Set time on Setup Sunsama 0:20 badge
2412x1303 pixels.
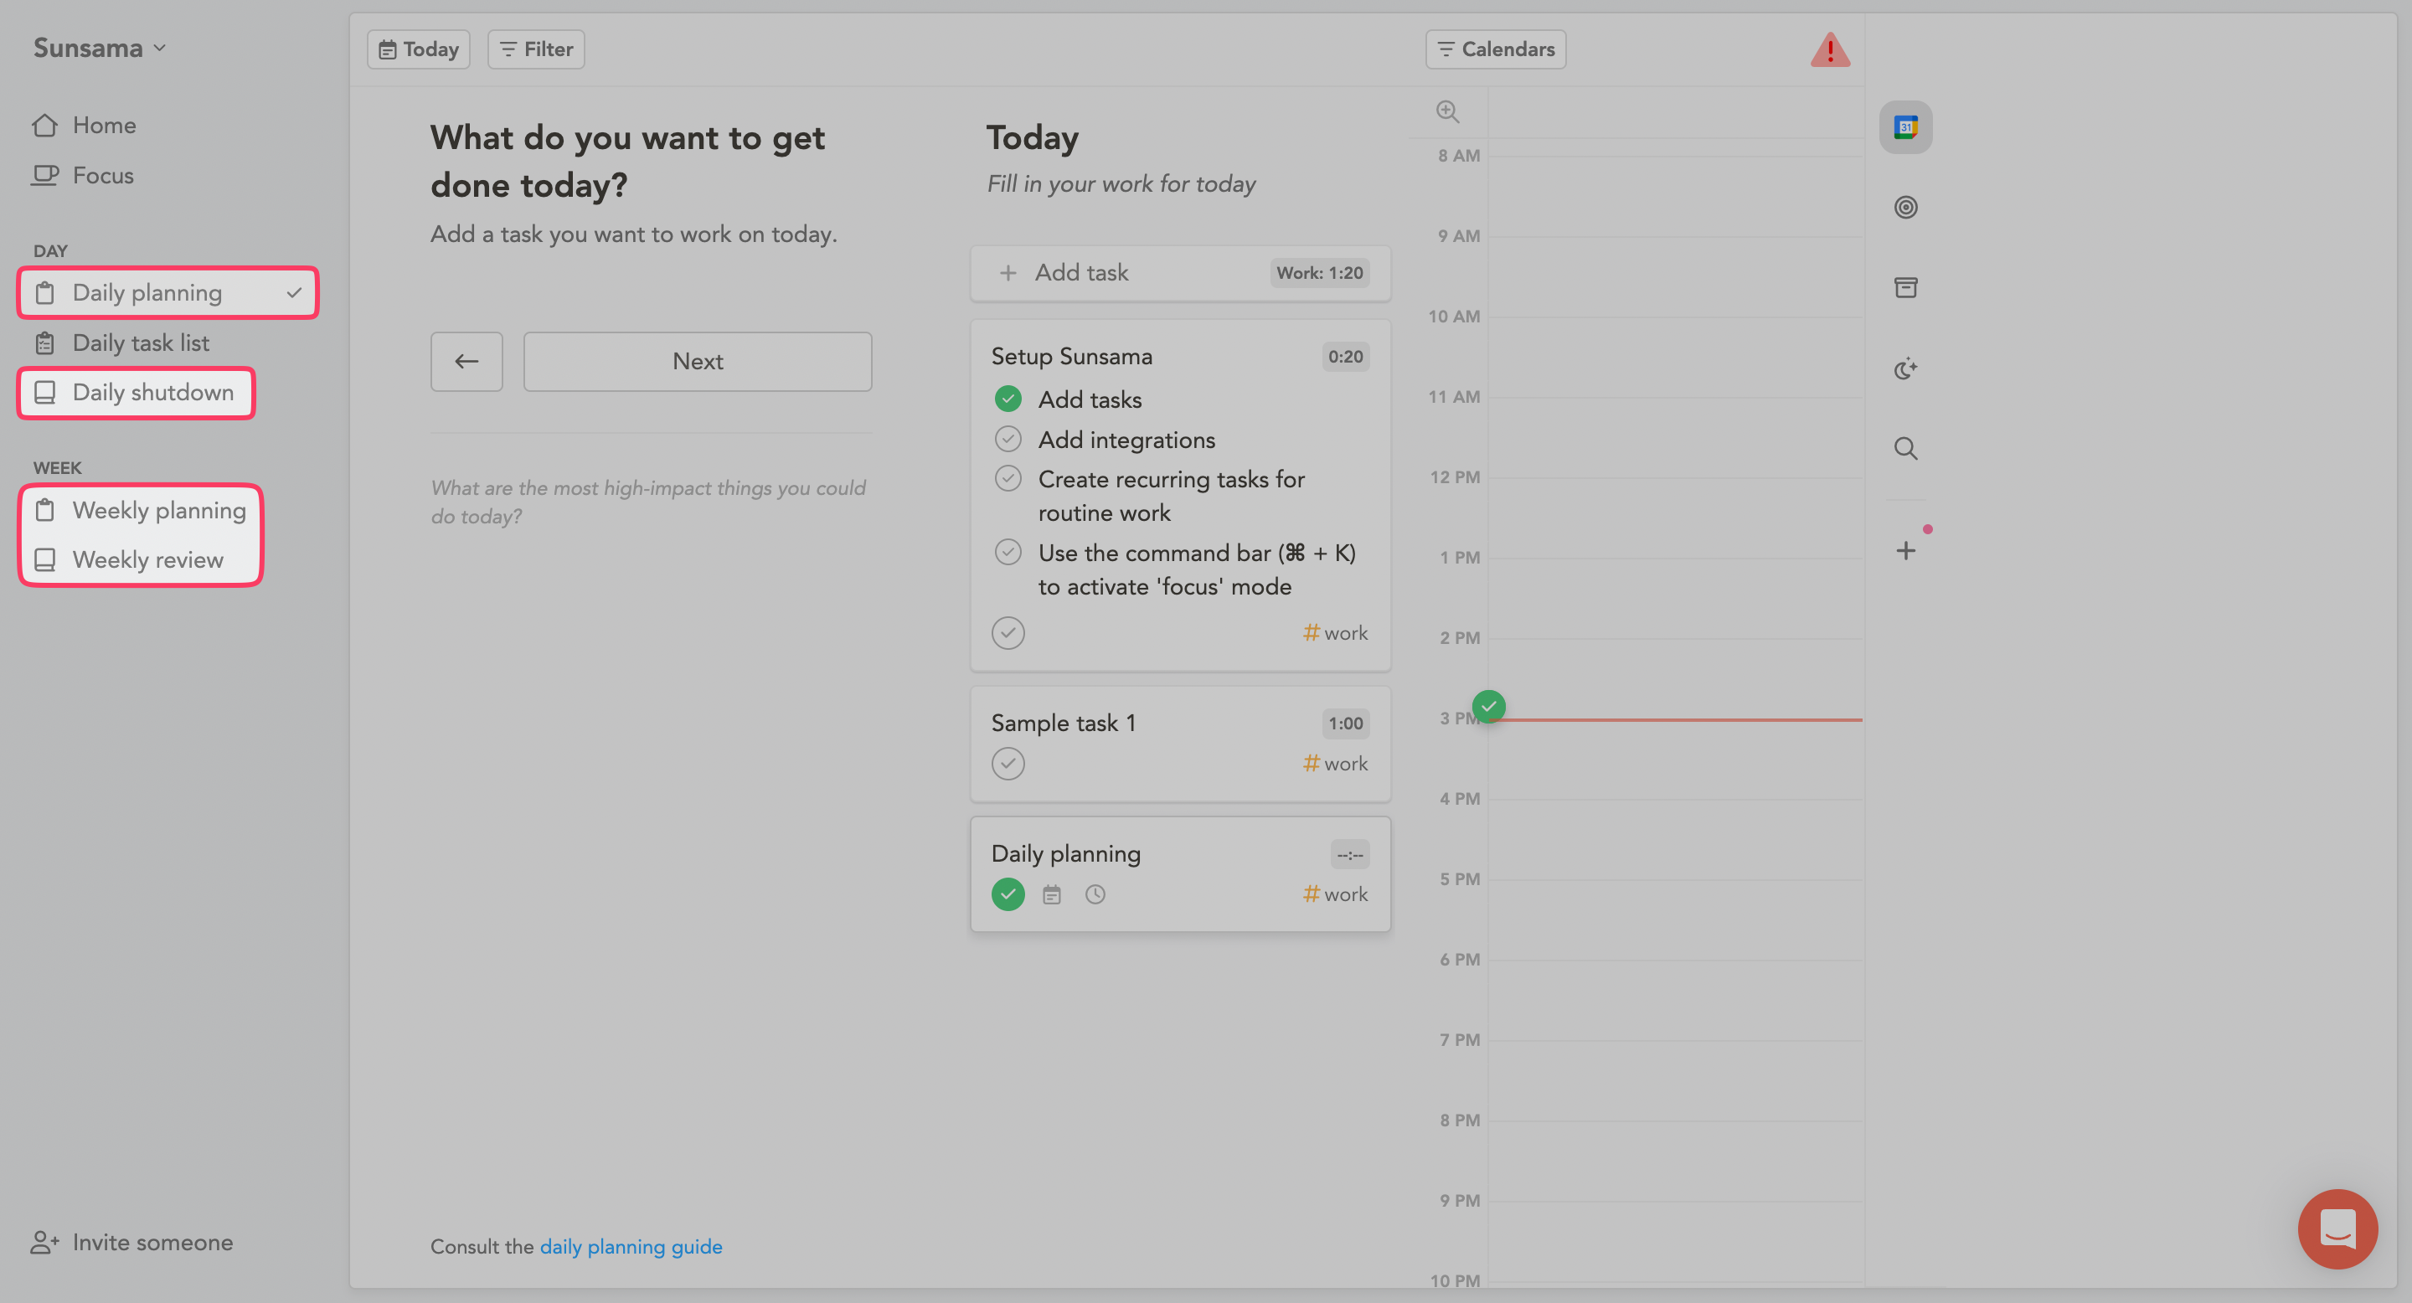click(1344, 357)
